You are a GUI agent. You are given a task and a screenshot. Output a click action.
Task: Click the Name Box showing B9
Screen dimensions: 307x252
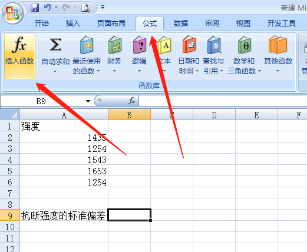[x=41, y=101]
